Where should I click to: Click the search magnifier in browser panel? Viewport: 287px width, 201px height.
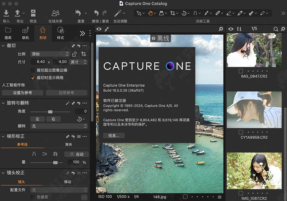(276, 29)
